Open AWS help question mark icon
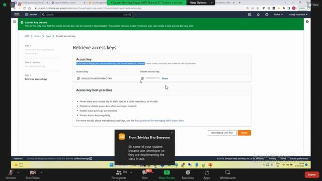 click(267, 15)
